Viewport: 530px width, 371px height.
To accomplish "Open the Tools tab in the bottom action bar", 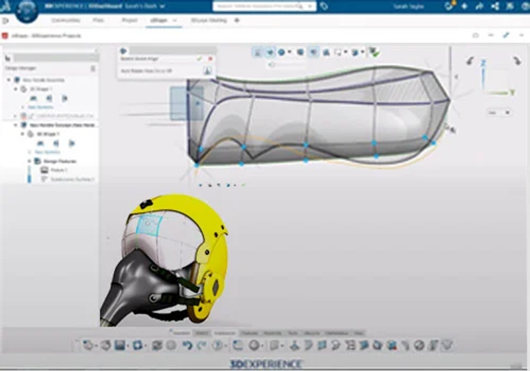I will [x=292, y=333].
